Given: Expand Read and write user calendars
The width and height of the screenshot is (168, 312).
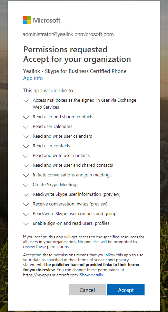Looking at the screenshot, I should tap(26, 137).
